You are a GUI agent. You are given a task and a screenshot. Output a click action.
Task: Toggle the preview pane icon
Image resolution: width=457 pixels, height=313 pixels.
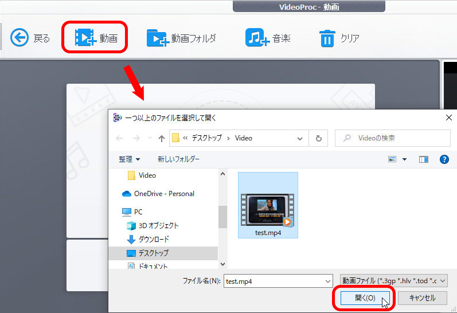coord(424,159)
